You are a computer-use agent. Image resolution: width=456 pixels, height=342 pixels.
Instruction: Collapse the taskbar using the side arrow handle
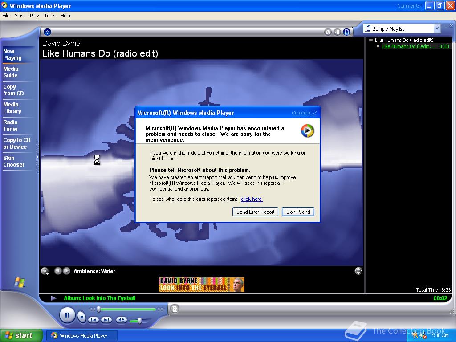pos(37,157)
